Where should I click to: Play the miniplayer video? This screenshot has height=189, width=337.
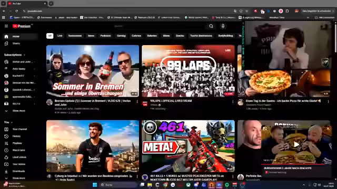296,144
